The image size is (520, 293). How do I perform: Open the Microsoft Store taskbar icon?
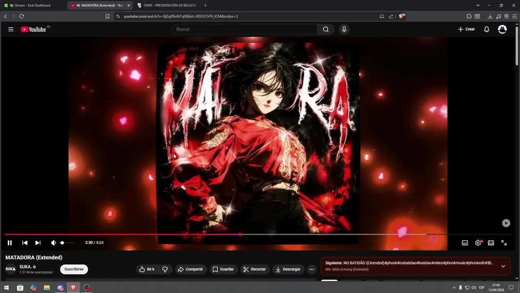(x=20, y=288)
